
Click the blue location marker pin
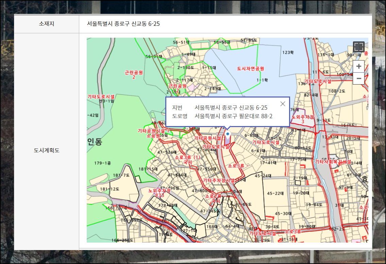click(228, 134)
